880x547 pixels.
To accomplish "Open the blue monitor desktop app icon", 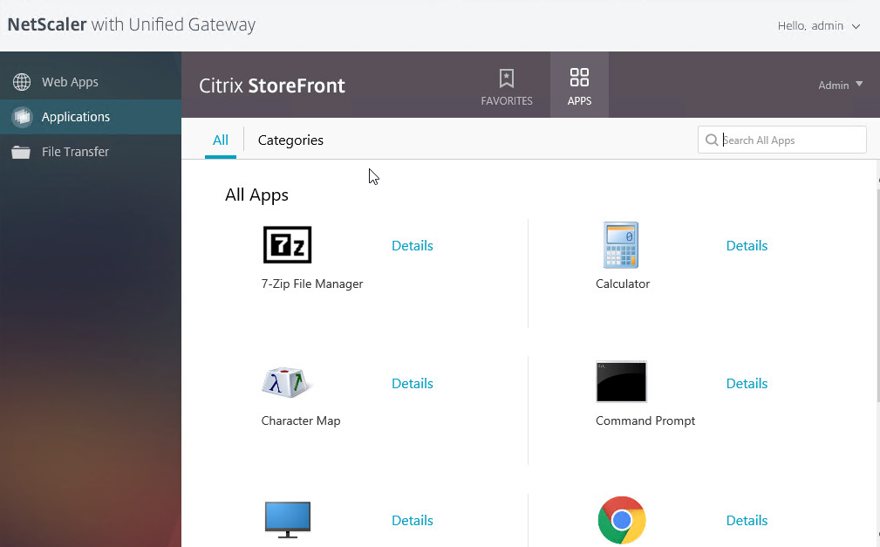I will click(287, 519).
